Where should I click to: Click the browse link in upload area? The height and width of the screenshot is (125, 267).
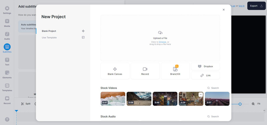(163, 42)
